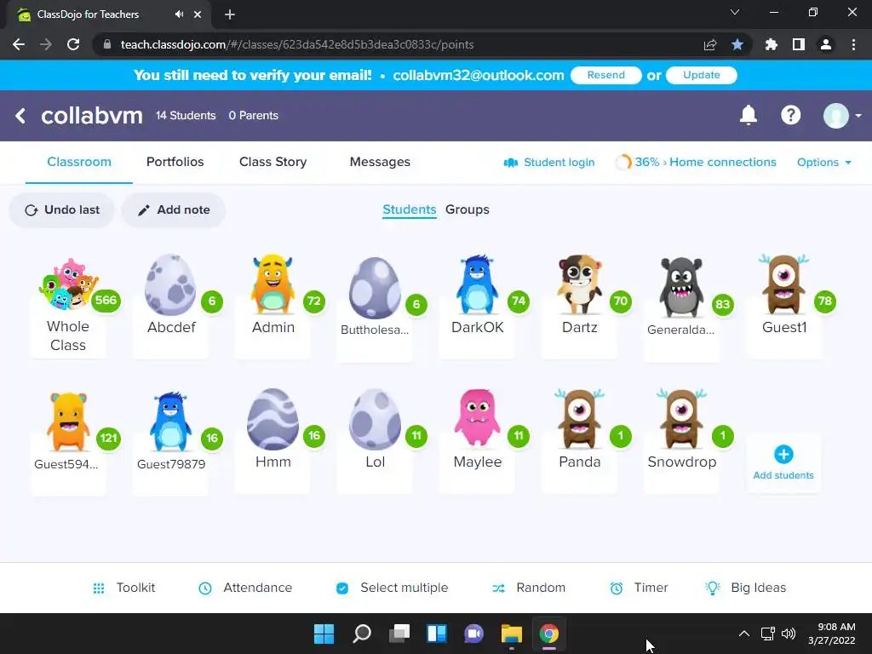Open a new browser tab
This screenshot has height=654, width=872.
pyautogui.click(x=230, y=14)
